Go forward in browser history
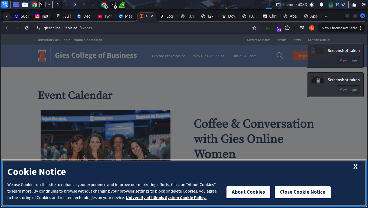 (x=17, y=28)
